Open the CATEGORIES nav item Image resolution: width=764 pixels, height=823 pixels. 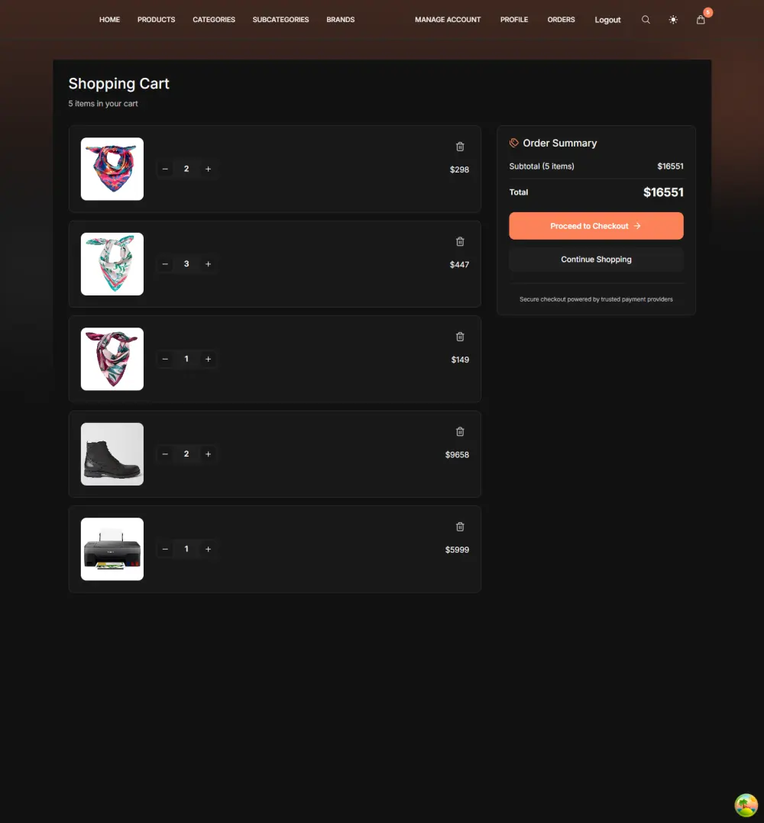(x=214, y=19)
